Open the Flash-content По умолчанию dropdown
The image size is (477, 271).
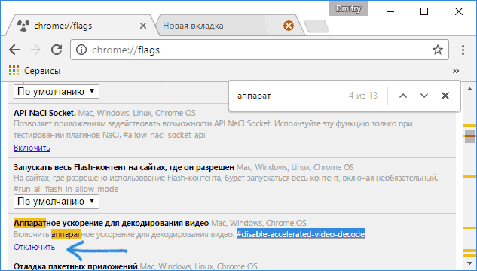pyautogui.click(x=57, y=202)
